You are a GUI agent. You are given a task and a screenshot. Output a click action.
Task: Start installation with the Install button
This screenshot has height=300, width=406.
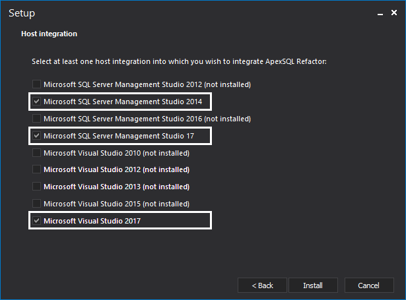point(313,285)
